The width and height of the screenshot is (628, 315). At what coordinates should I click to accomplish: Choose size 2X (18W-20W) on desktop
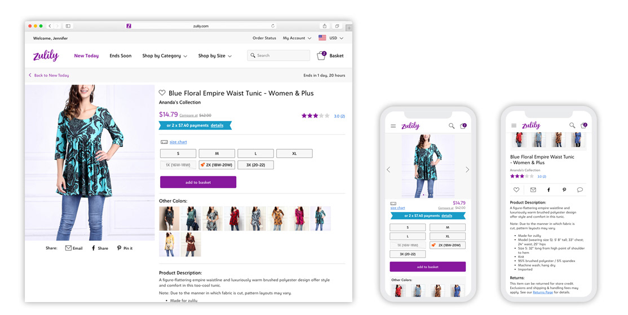pyautogui.click(x=216, y=165)
